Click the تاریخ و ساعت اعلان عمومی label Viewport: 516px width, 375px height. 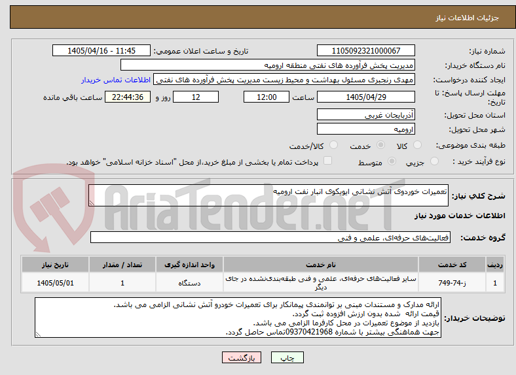[x=201, y=51]
